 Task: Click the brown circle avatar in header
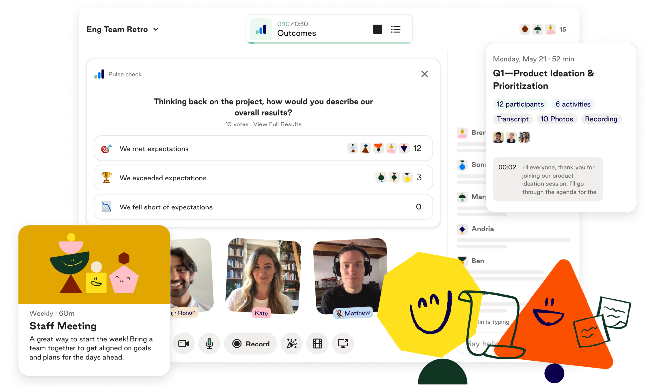click(525, 29)
